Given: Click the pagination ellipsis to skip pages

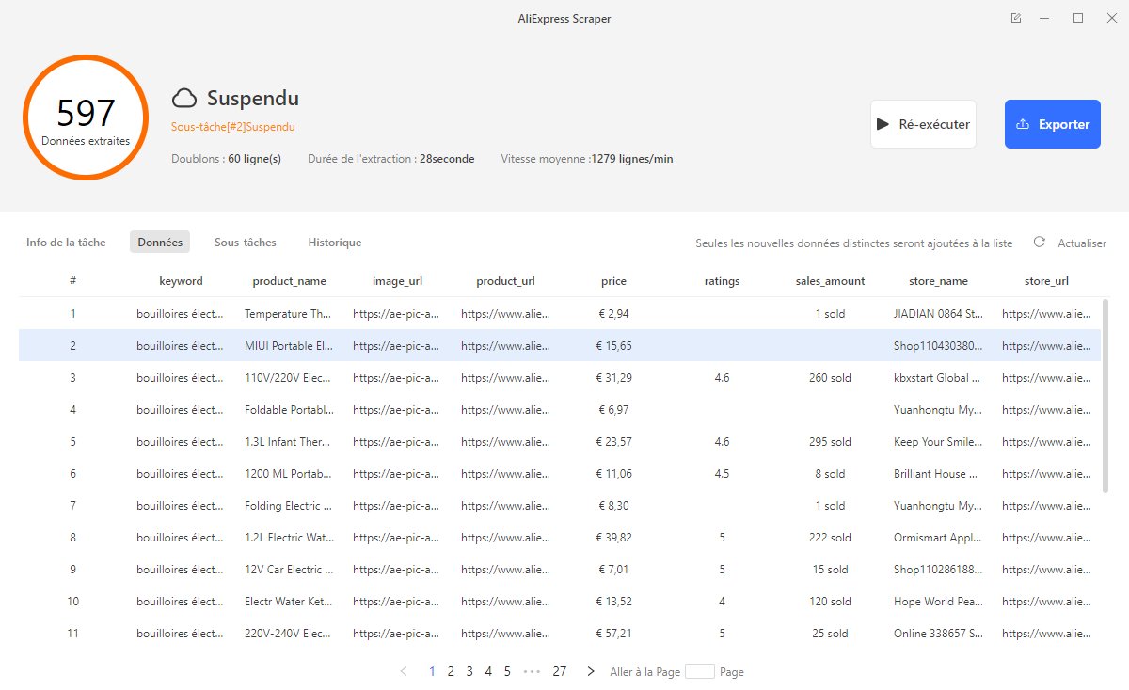Looking at the screenshot, I should click(x=532, y=671).
